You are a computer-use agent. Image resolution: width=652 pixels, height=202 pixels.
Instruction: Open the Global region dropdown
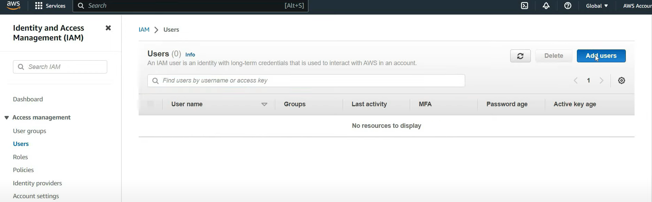(x=597, y=6)
